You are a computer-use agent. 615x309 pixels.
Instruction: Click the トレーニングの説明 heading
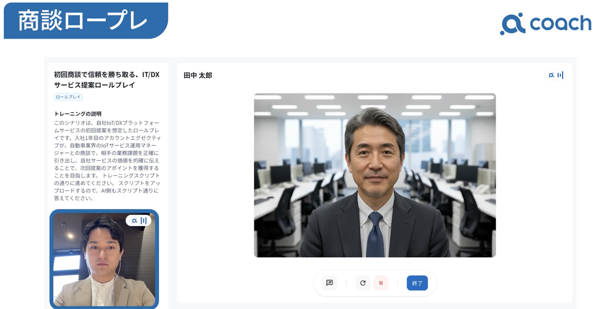[78, 114]
